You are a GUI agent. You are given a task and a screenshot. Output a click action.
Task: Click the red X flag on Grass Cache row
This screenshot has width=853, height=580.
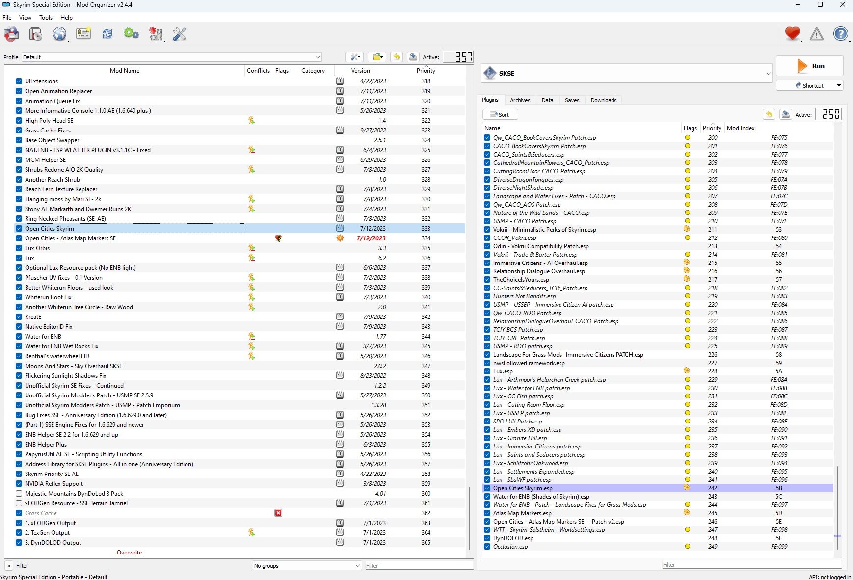coord(278,513)
